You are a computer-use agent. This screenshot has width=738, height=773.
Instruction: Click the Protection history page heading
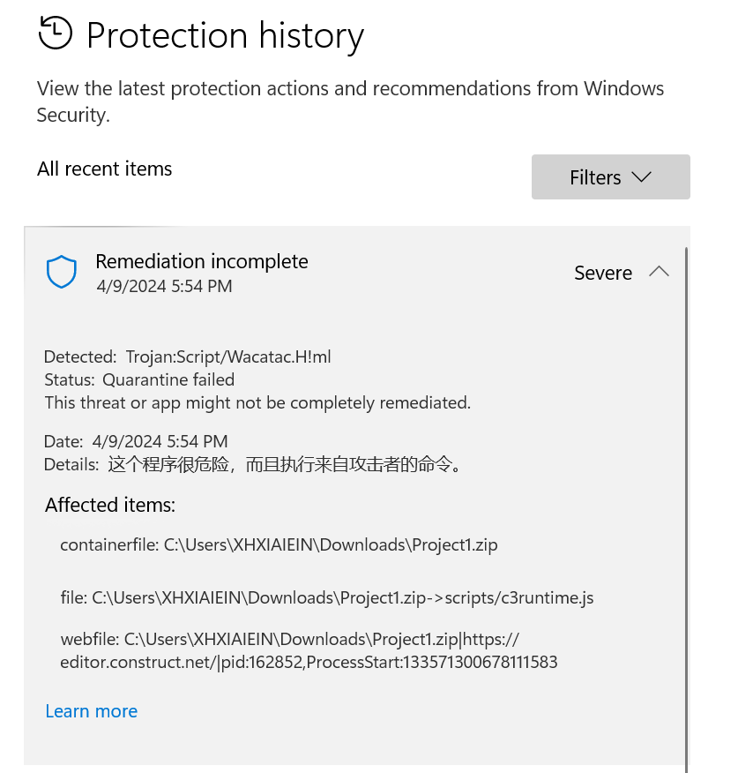(x=225, y=35)
